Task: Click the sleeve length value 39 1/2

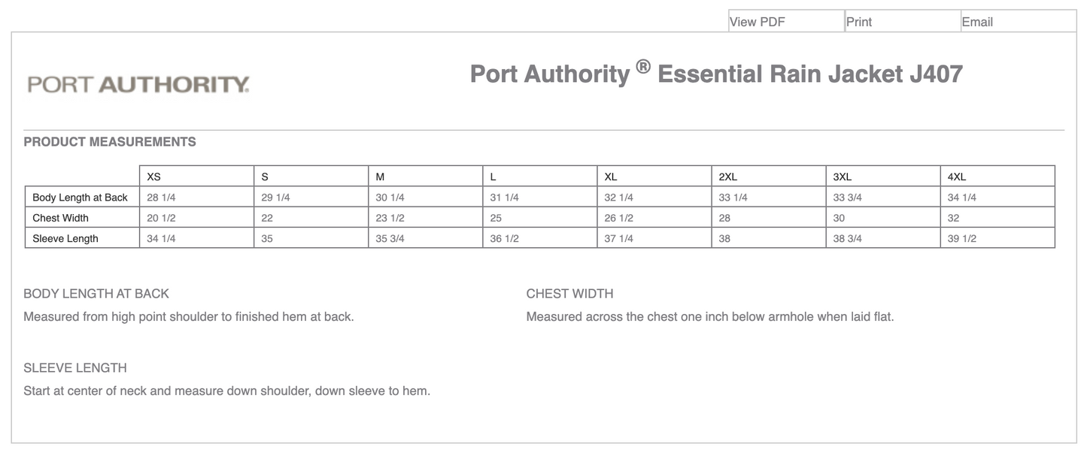Action: (961, 237)
